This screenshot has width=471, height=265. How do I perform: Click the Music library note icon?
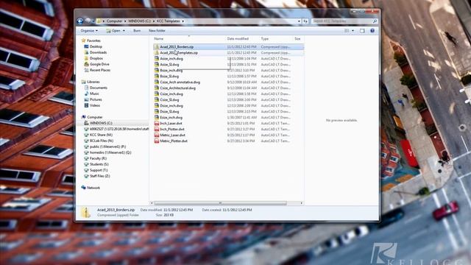click(87, 93)
